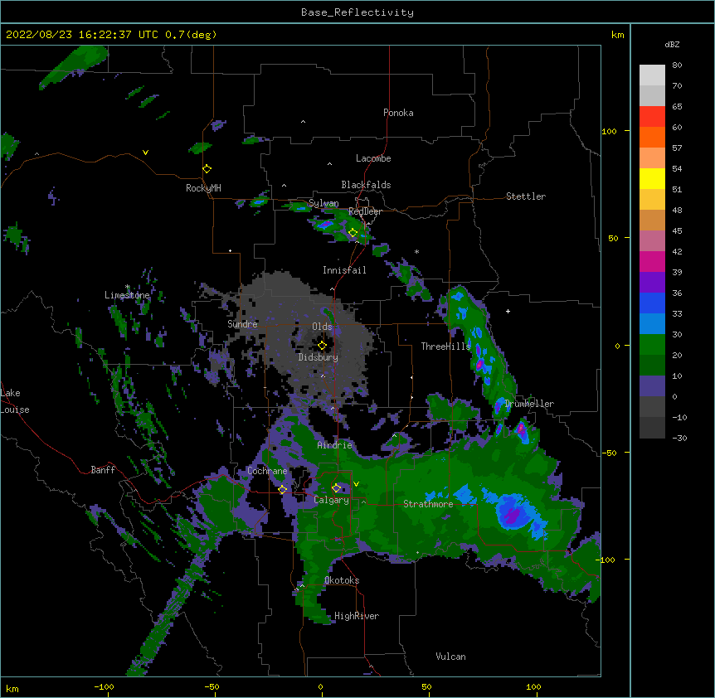Click the Vulcan label
The image size is (715, 698).
click(x=450, y=657)
